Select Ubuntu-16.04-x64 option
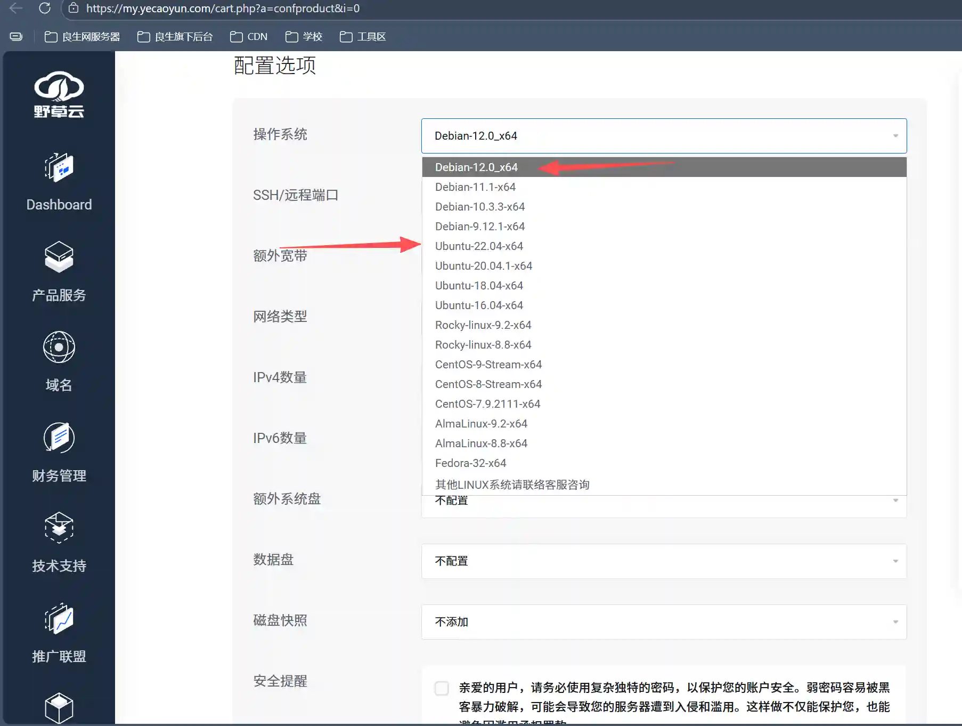The width and height of the screenshot is (962, 726). point(664,305)
